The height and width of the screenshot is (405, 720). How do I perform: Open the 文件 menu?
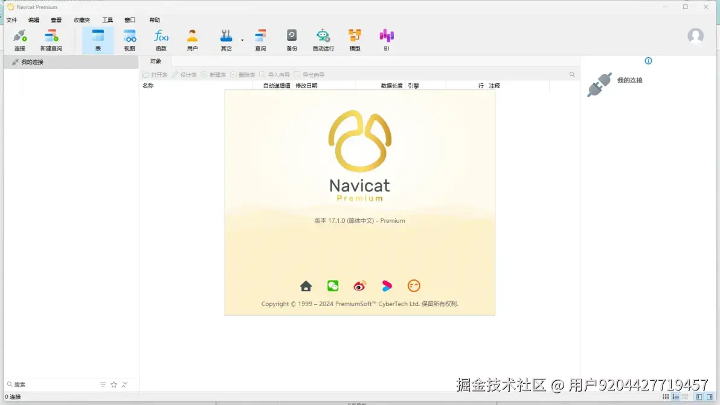tap(12, 20)
